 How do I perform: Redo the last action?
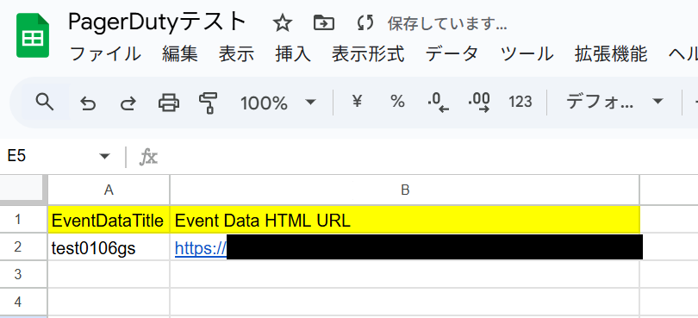point(128,103)
